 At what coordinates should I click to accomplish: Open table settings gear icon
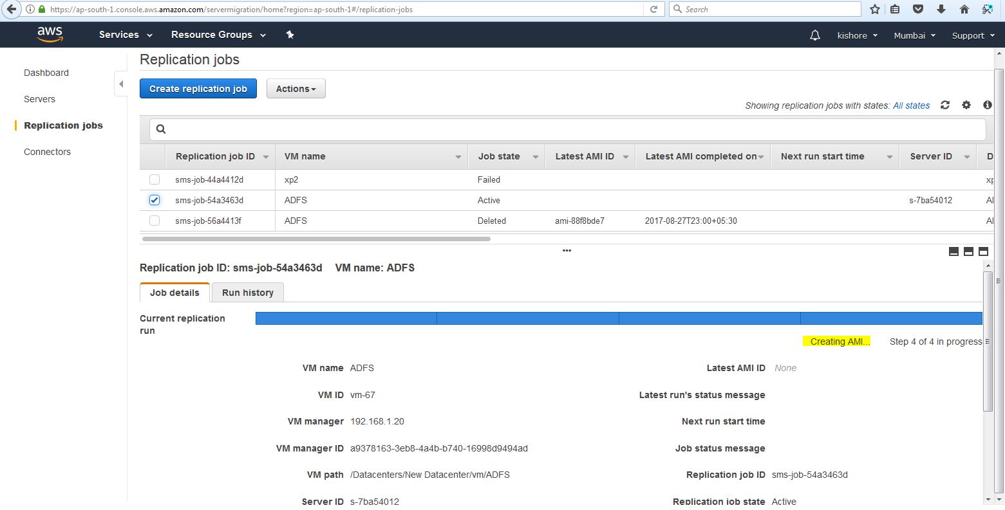coord(966,105)
